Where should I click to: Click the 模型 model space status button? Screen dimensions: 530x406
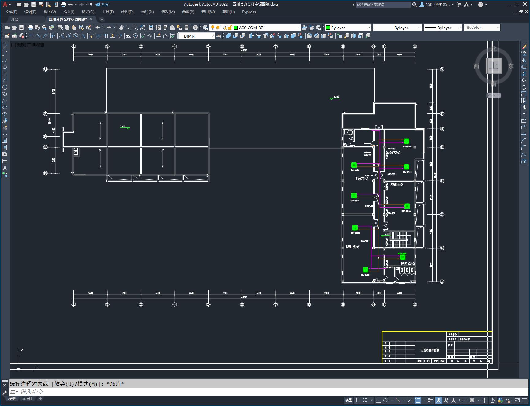349,400
